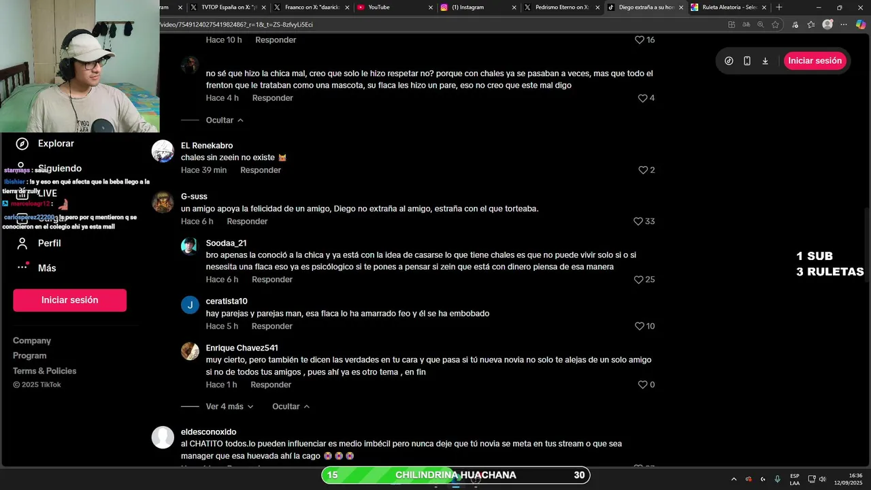Click the phone app icon in top pill

point(747,61)
